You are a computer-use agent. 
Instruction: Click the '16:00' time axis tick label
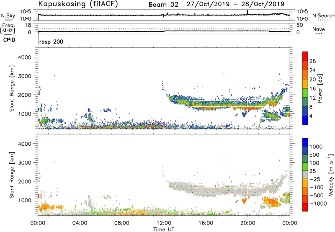(206, 223)
